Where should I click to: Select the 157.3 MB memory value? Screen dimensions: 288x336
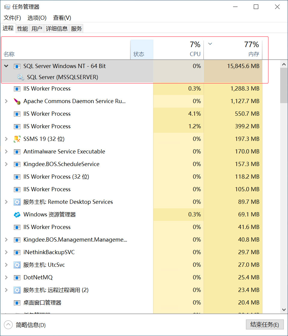click(x=247, y=164)
